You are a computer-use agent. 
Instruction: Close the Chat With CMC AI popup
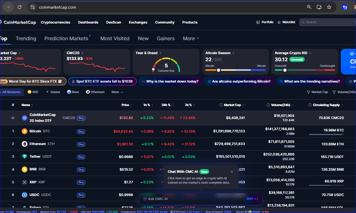232,172
